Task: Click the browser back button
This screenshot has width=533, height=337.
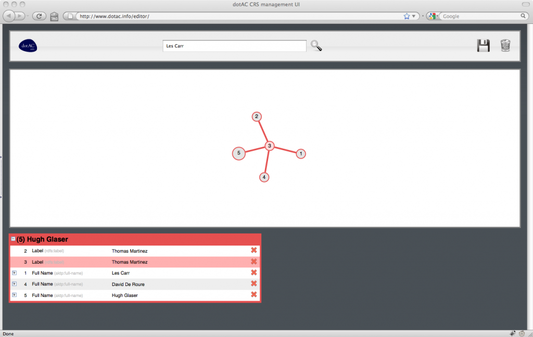Action: click(10, 16)
